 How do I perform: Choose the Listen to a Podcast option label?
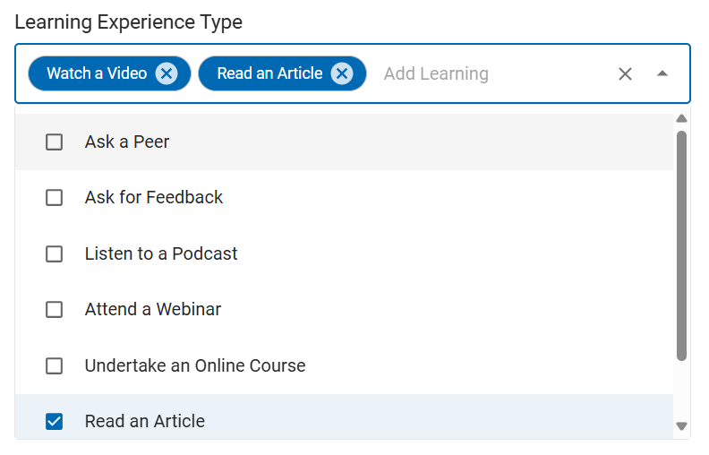coord(161,253)
